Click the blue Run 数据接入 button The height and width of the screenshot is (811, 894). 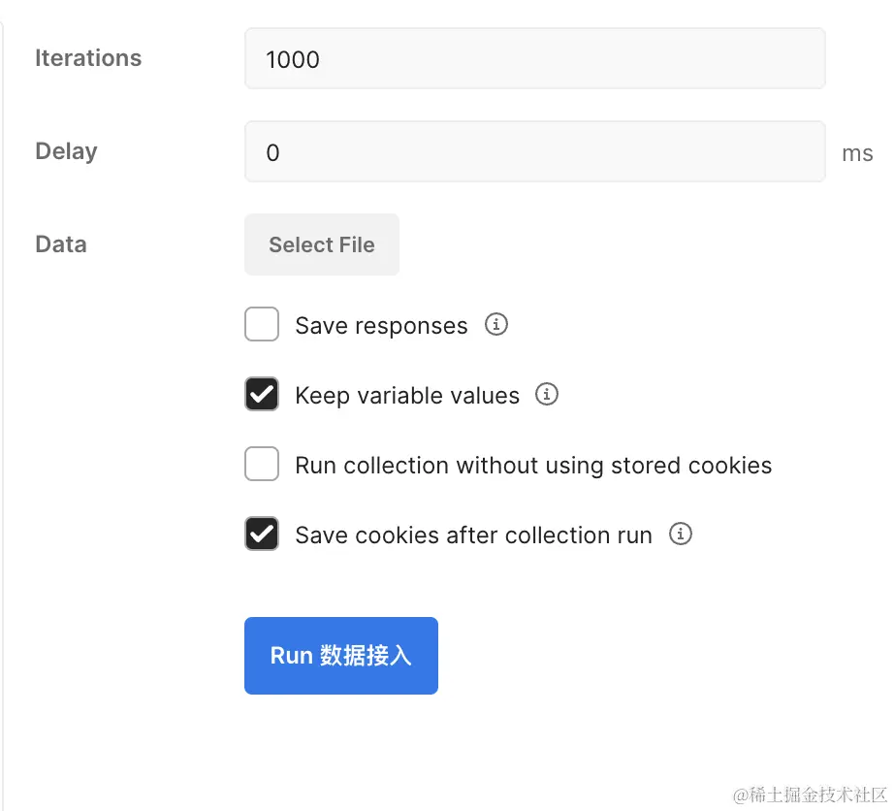click(340, 656)
